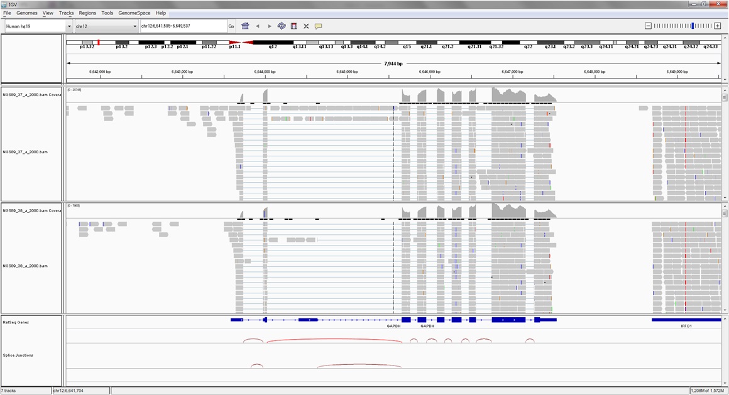
Task: Click the Define region of interest icon
Action: 293,26
